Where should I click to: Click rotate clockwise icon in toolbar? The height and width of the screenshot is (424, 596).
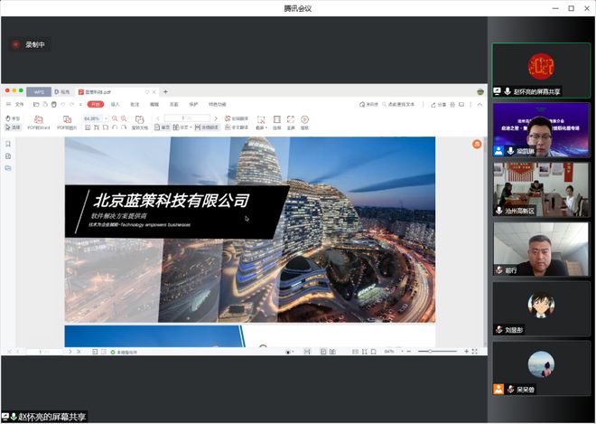(124, 127)
